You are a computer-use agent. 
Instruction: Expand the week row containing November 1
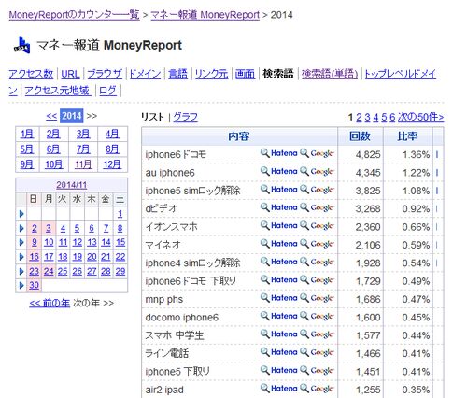pyautogui.click(x=21, y=214)
